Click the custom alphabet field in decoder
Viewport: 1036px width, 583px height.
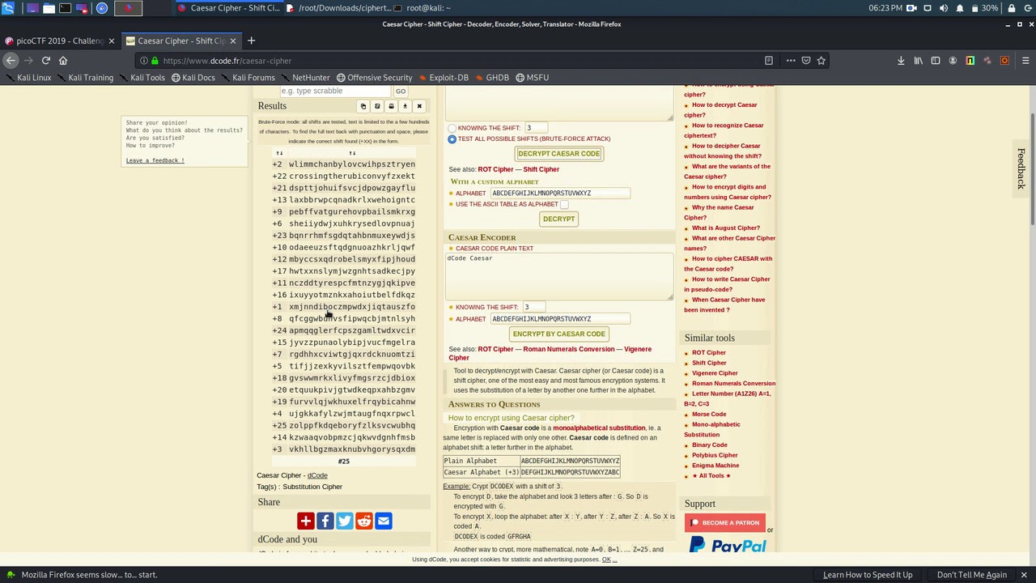tap(560, 194)
